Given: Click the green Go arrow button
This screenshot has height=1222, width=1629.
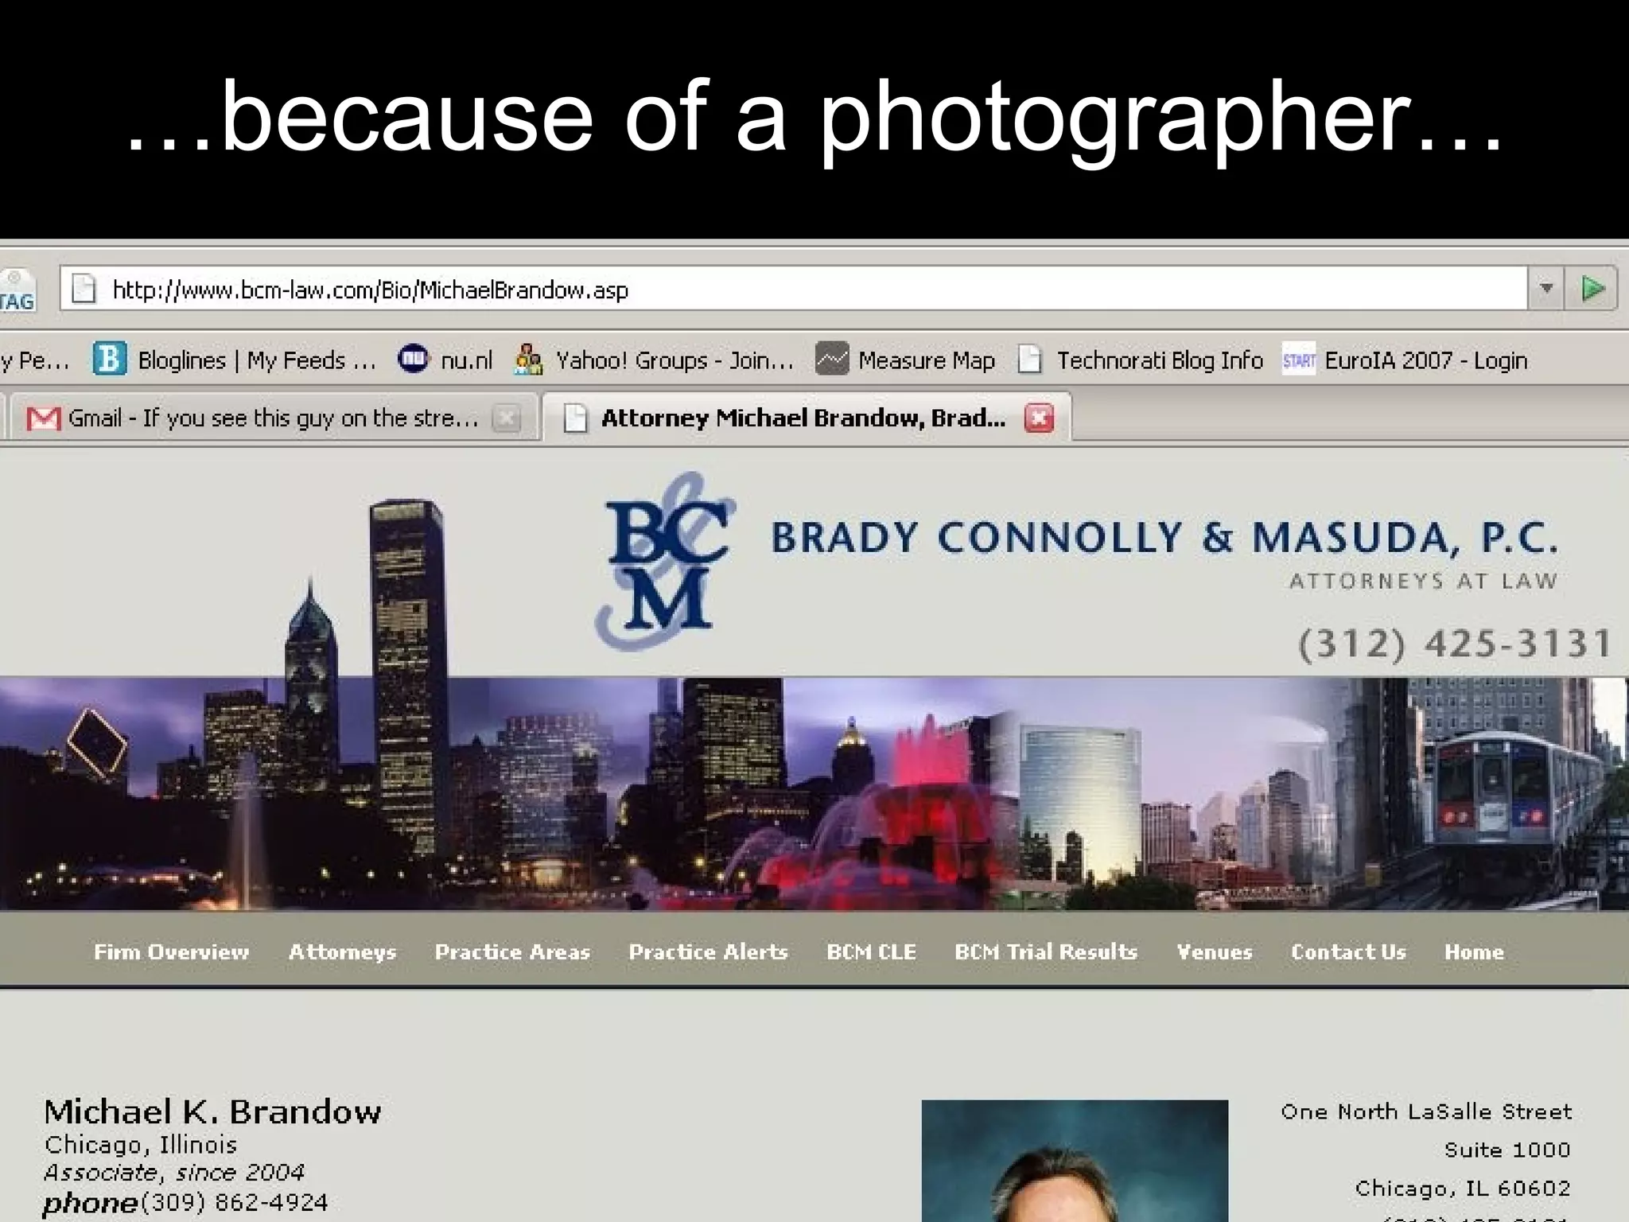Looking at the screenshot, I should (1592, 288).
